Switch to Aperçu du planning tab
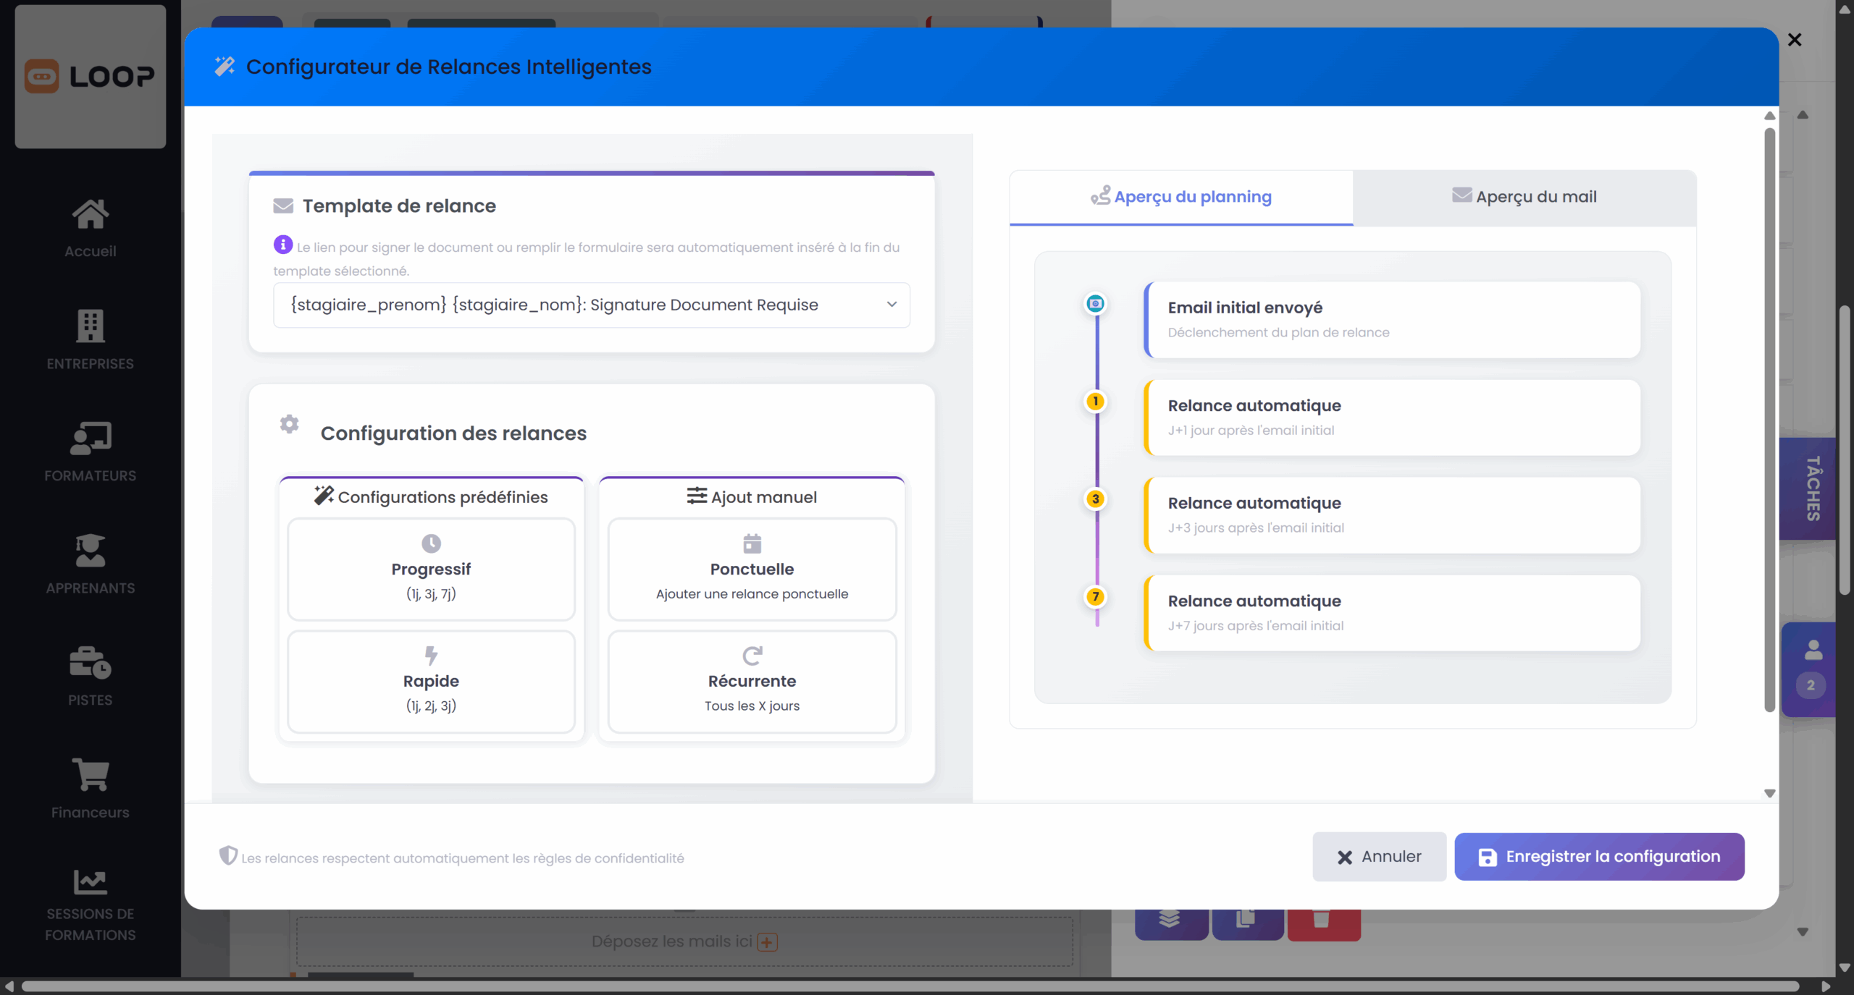Image resolution: width=1854 pixels, height=995 pixels. coord(1181,197)
